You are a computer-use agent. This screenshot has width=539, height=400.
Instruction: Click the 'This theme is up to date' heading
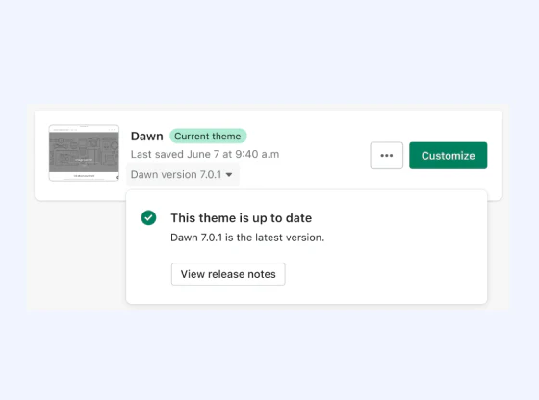[x=242, y=218]
